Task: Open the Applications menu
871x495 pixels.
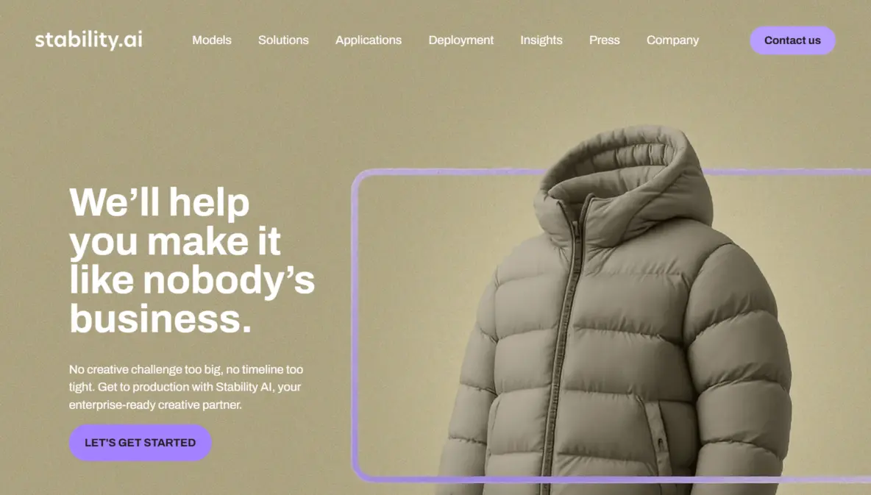Action: (x=369, y=40)
